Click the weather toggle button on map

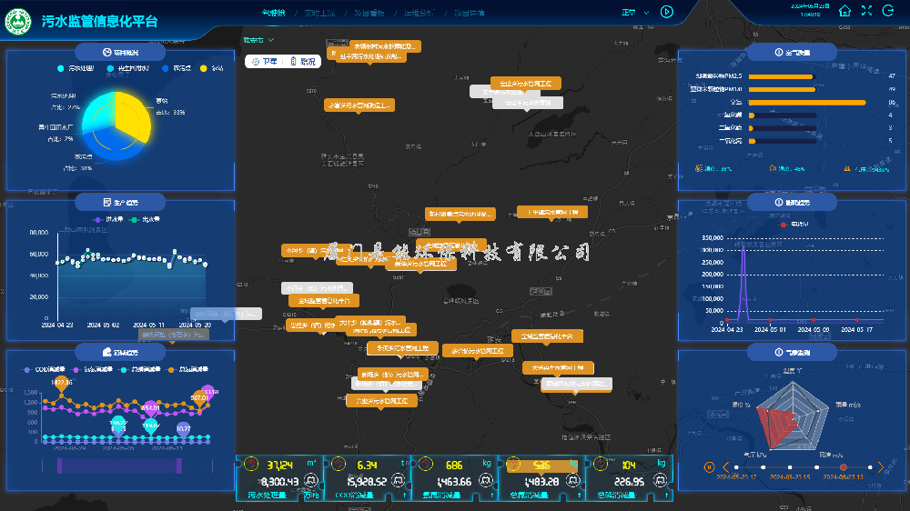tap(264, 61)
